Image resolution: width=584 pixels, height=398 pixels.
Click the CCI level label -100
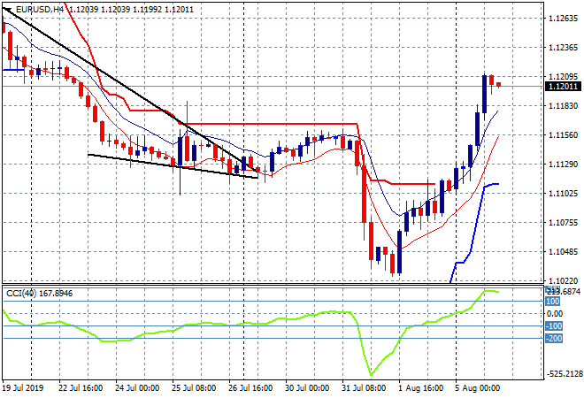(554, 326)
